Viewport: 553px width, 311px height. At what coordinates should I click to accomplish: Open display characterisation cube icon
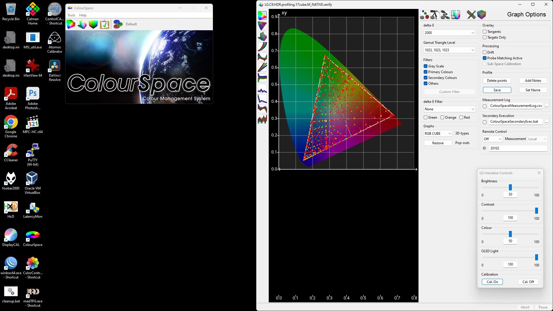tap(482, 15)
